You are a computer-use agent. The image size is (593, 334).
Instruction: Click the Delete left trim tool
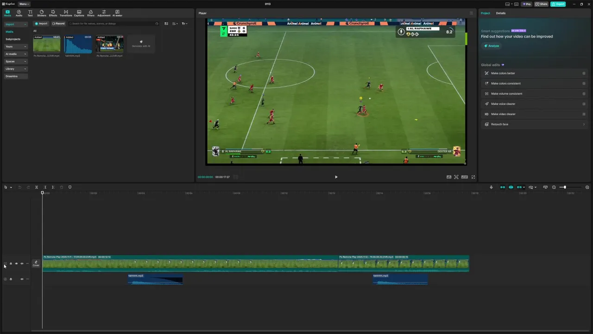point(45,187)
